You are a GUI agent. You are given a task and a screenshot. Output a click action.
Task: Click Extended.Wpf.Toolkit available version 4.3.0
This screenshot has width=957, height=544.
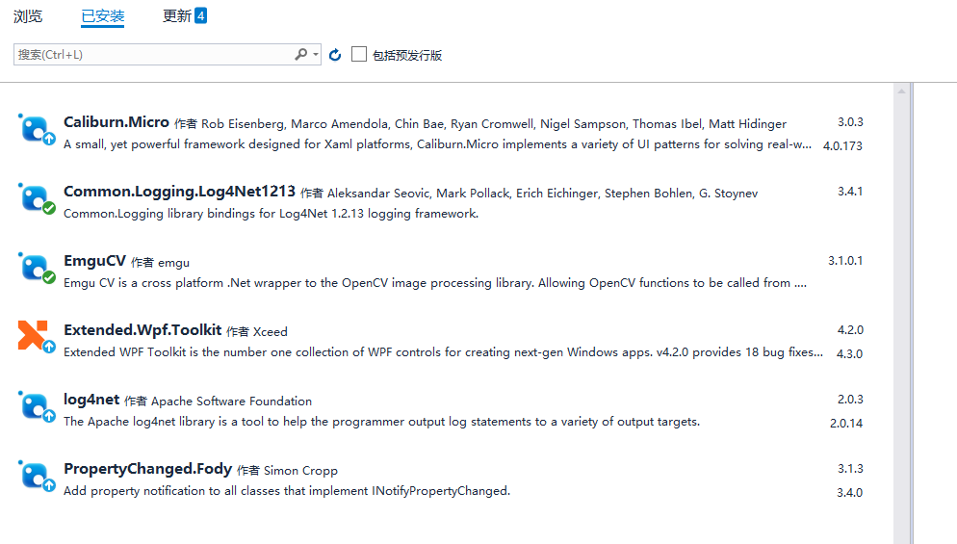(x=849, y=354)
